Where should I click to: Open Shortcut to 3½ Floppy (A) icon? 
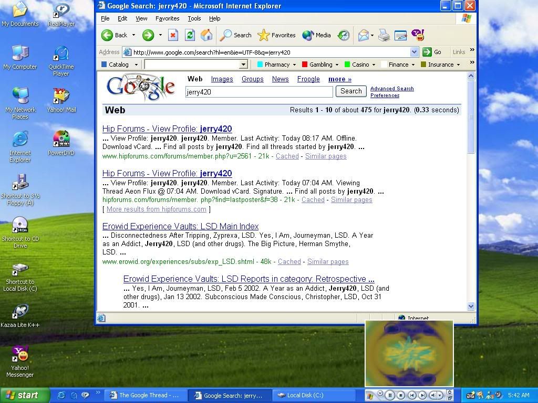pos(20,189)
